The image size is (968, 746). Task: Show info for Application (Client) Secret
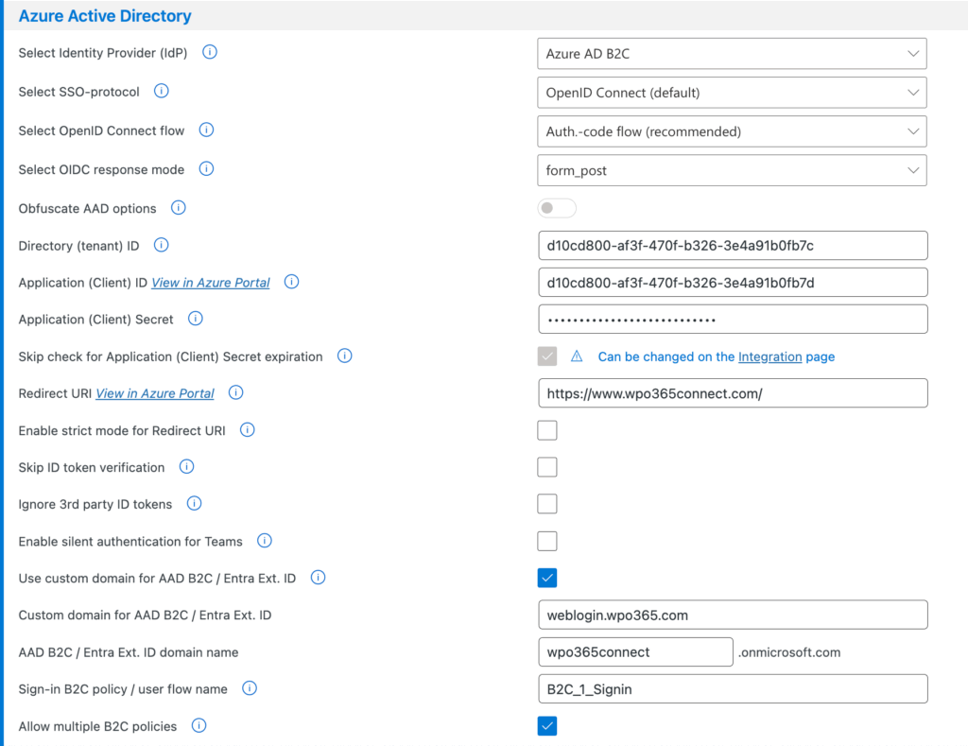coord(195,319)
